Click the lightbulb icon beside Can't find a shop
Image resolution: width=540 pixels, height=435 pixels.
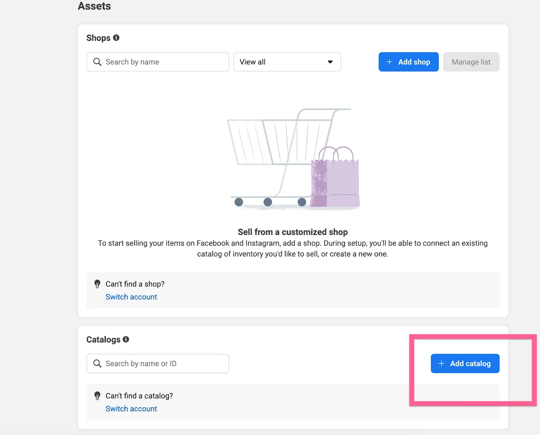click(x=97, y=284)
